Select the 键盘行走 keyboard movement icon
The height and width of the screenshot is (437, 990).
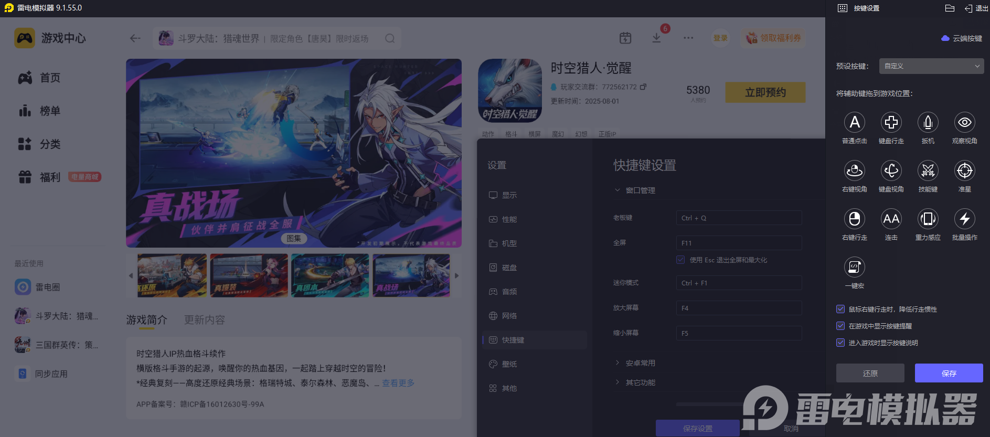[x=891, y=122]
